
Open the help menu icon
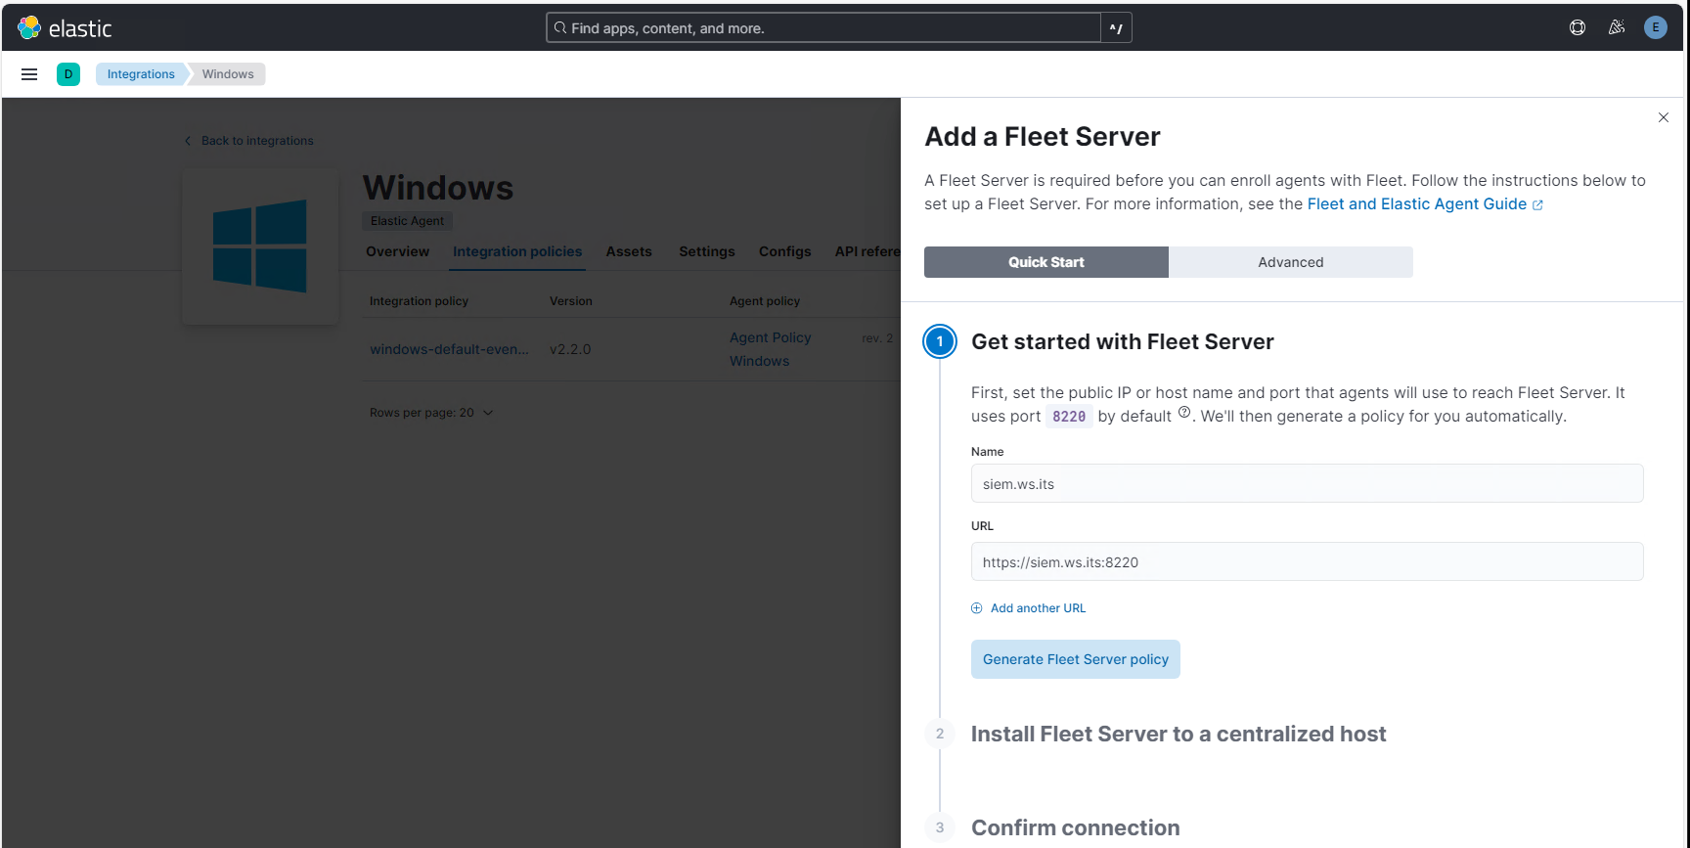(x=1578, y=27)
